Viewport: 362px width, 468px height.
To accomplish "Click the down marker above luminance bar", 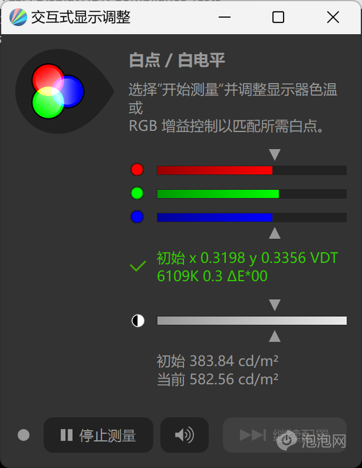I will pos(275,305).
